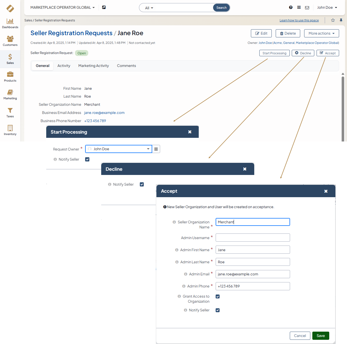This screenshot has width=347, height=344.
Task: Switch to the Activity tab
Action: [x=64, y=66]
